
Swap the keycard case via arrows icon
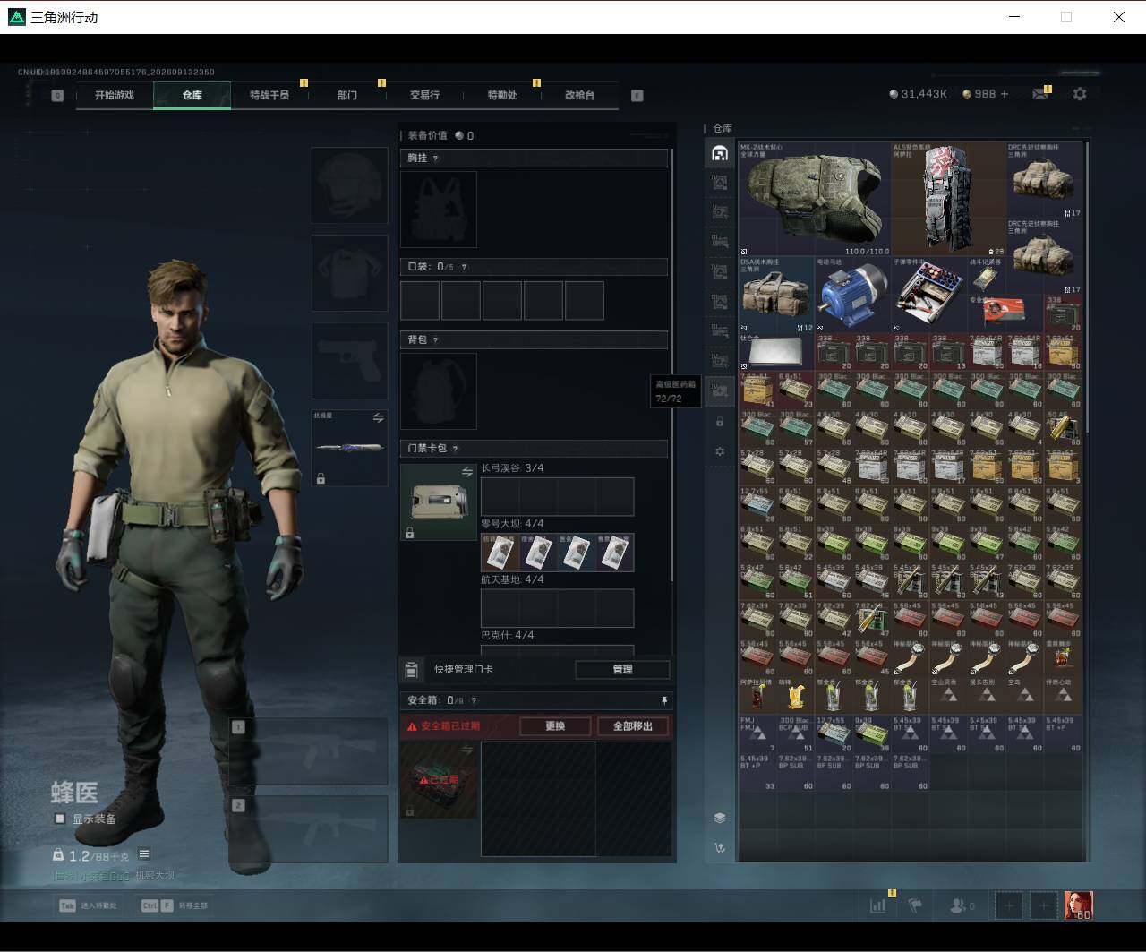pyautogui.click(x=466, y=472)
